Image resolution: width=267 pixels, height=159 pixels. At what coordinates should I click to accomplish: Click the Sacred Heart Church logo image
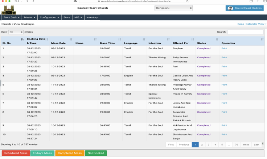(9, 10)
